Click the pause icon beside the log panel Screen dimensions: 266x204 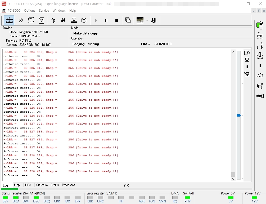[247, 67]
